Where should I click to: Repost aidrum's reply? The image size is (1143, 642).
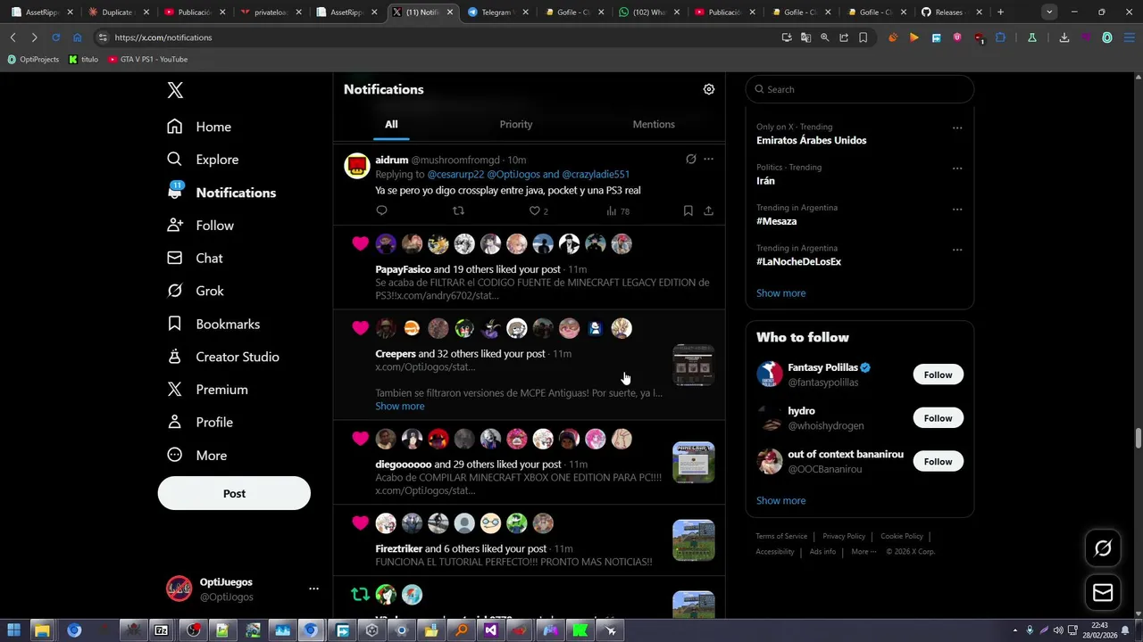pos(458,210)
